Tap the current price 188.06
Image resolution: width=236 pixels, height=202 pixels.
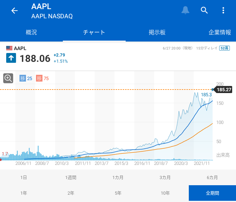[x=35, y=58]
